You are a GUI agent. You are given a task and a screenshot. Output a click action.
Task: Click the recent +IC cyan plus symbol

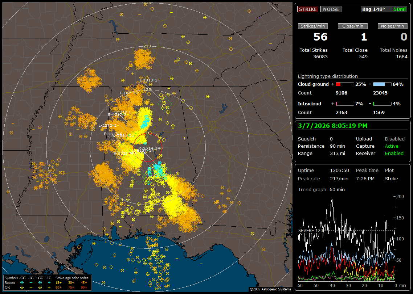(49, 282)
